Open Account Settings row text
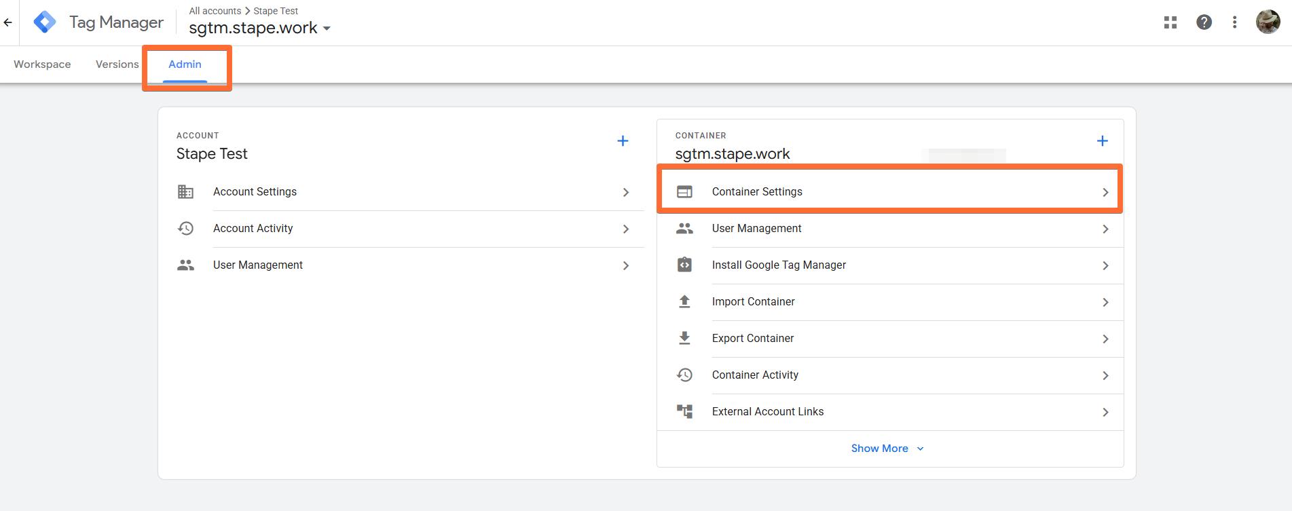The height and width of the screenshot is (511, 1292). 255,192
